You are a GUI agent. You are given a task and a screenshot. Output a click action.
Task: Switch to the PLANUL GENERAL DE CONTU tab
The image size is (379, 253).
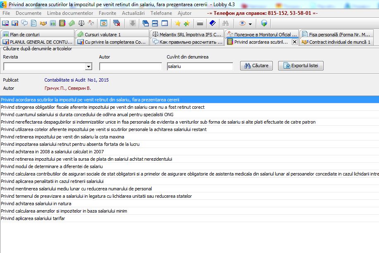38,42
